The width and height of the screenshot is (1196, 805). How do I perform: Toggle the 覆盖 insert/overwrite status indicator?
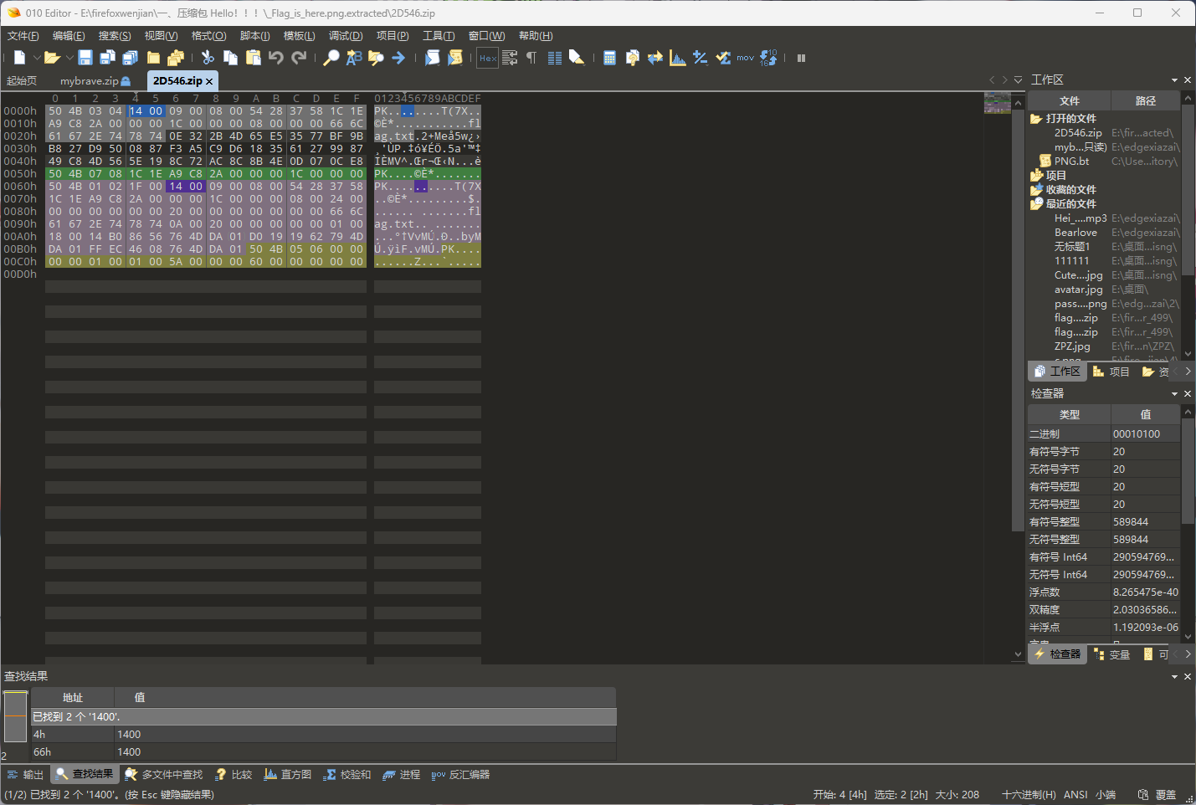tap(1166, 795)
